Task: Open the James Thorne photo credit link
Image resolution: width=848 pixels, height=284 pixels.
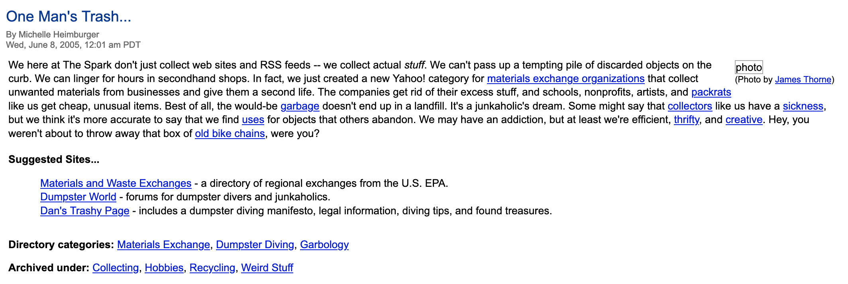Action: 803,79
